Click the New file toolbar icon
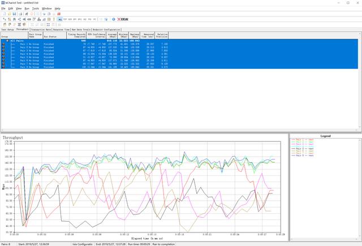The width and height of the screenshot is (362, 246). 3,14
